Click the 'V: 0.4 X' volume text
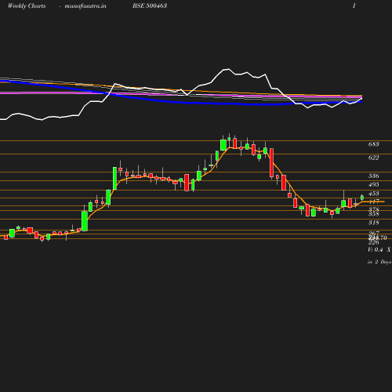This screenshot has width=392, height=392. [x=379, y=250]
